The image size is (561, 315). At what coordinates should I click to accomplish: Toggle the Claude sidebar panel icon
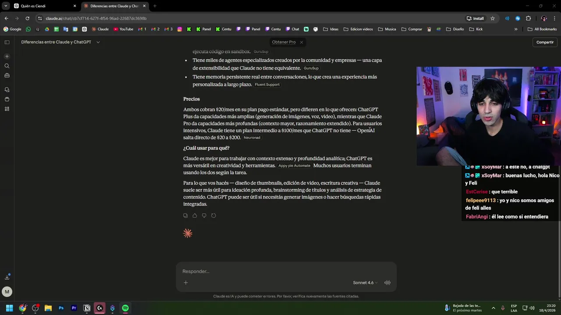click(x=7, y=42)
